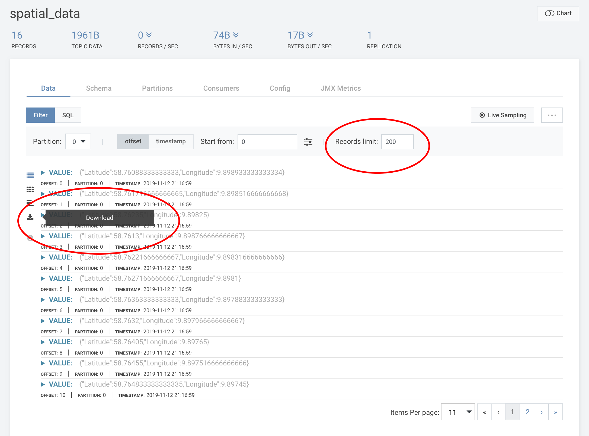Switch to grid view icon
The height and width of the screenshot is (436, 589).
[30, 189]
